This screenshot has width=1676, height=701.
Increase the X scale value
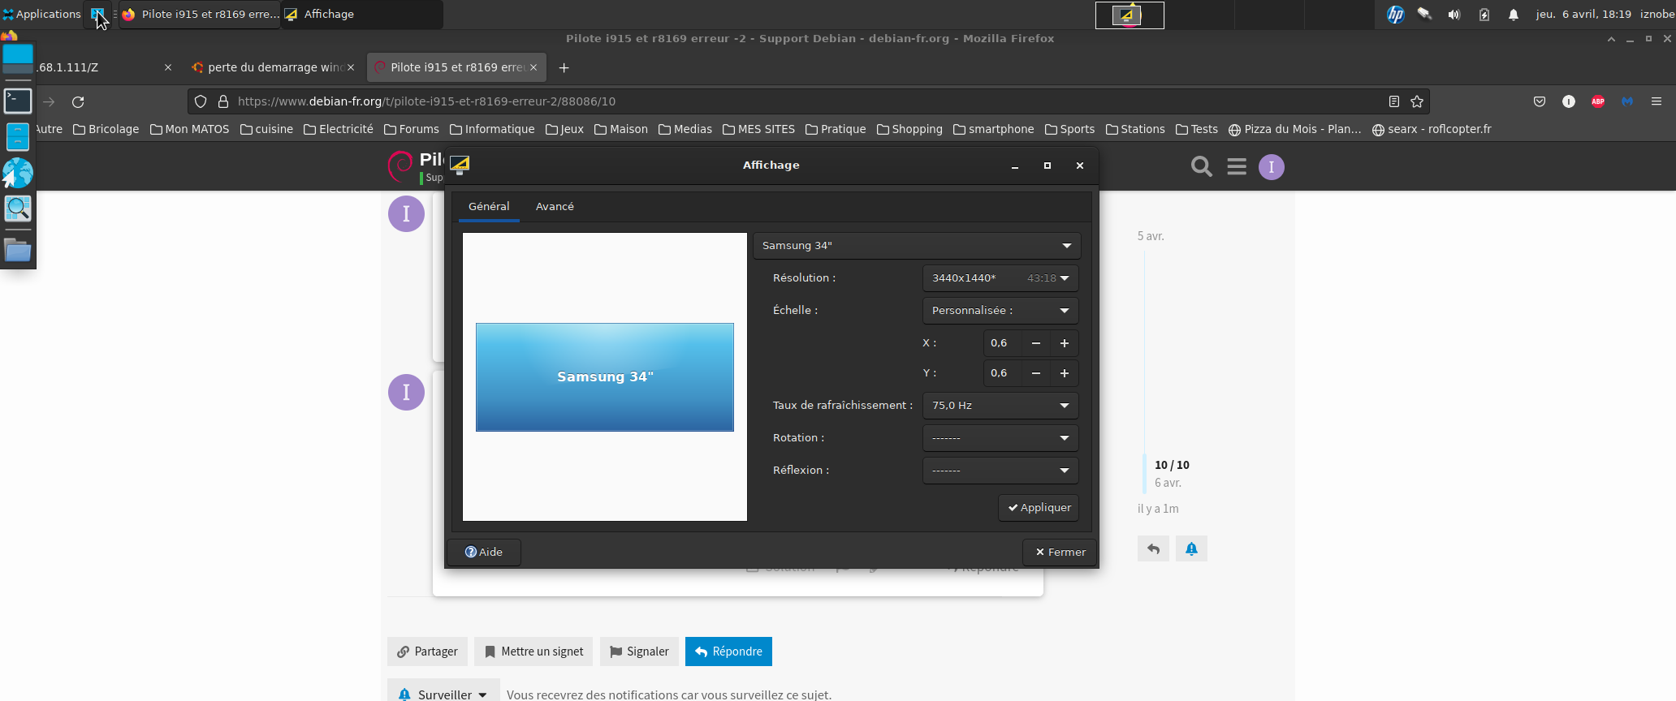(1065, 343)
